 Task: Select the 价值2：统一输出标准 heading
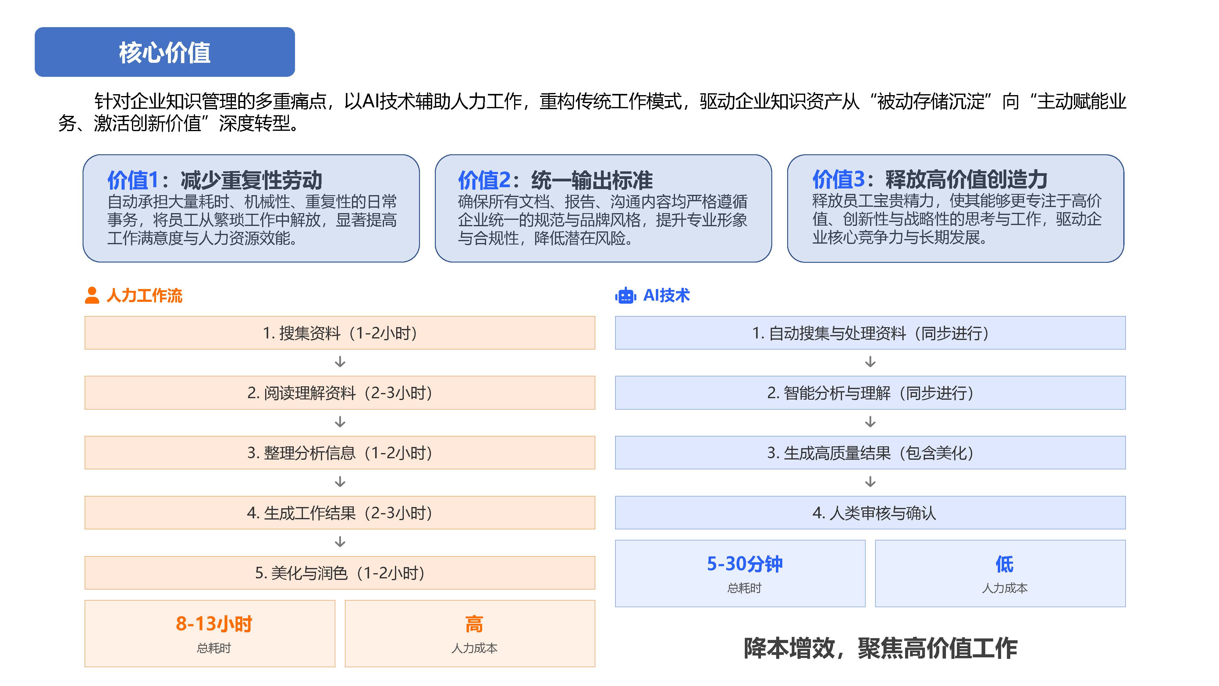click(x=555, y=180)
